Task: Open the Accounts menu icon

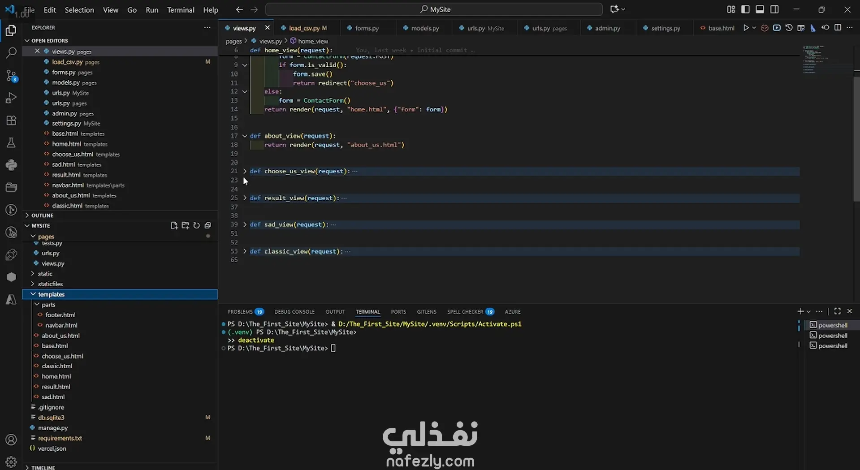Action: 11,440
